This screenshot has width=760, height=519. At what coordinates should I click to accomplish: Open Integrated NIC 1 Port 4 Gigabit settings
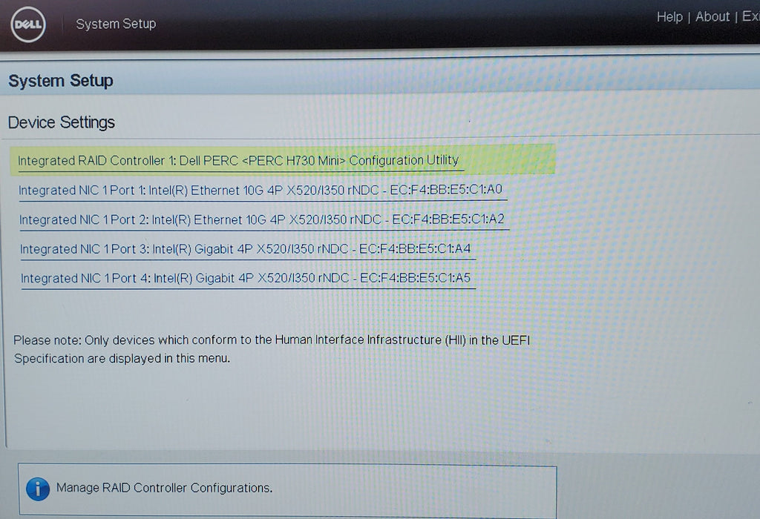click(x=246, y=278)
